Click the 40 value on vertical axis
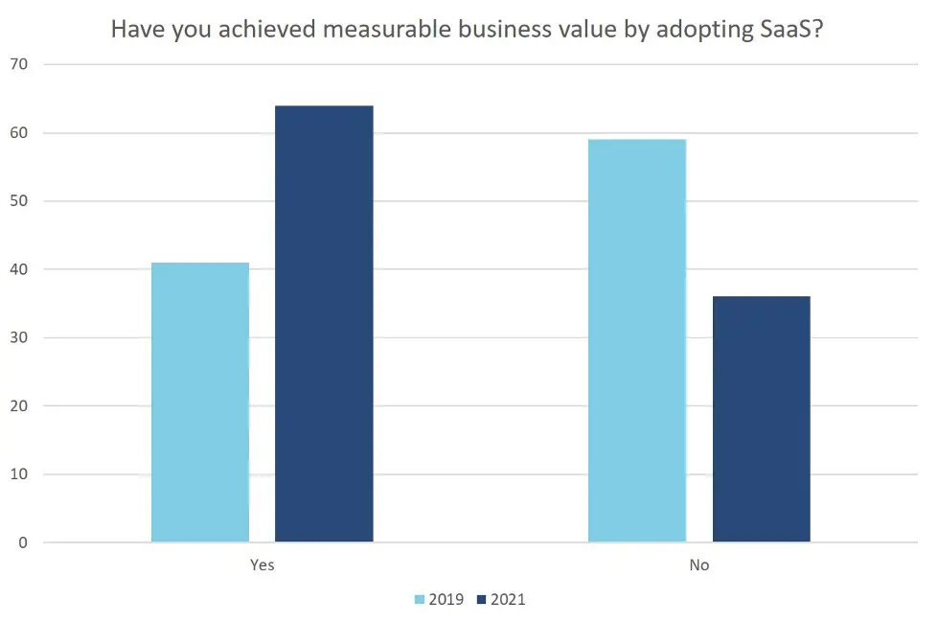This screenshot has width=938, height=623. (19, 269)
